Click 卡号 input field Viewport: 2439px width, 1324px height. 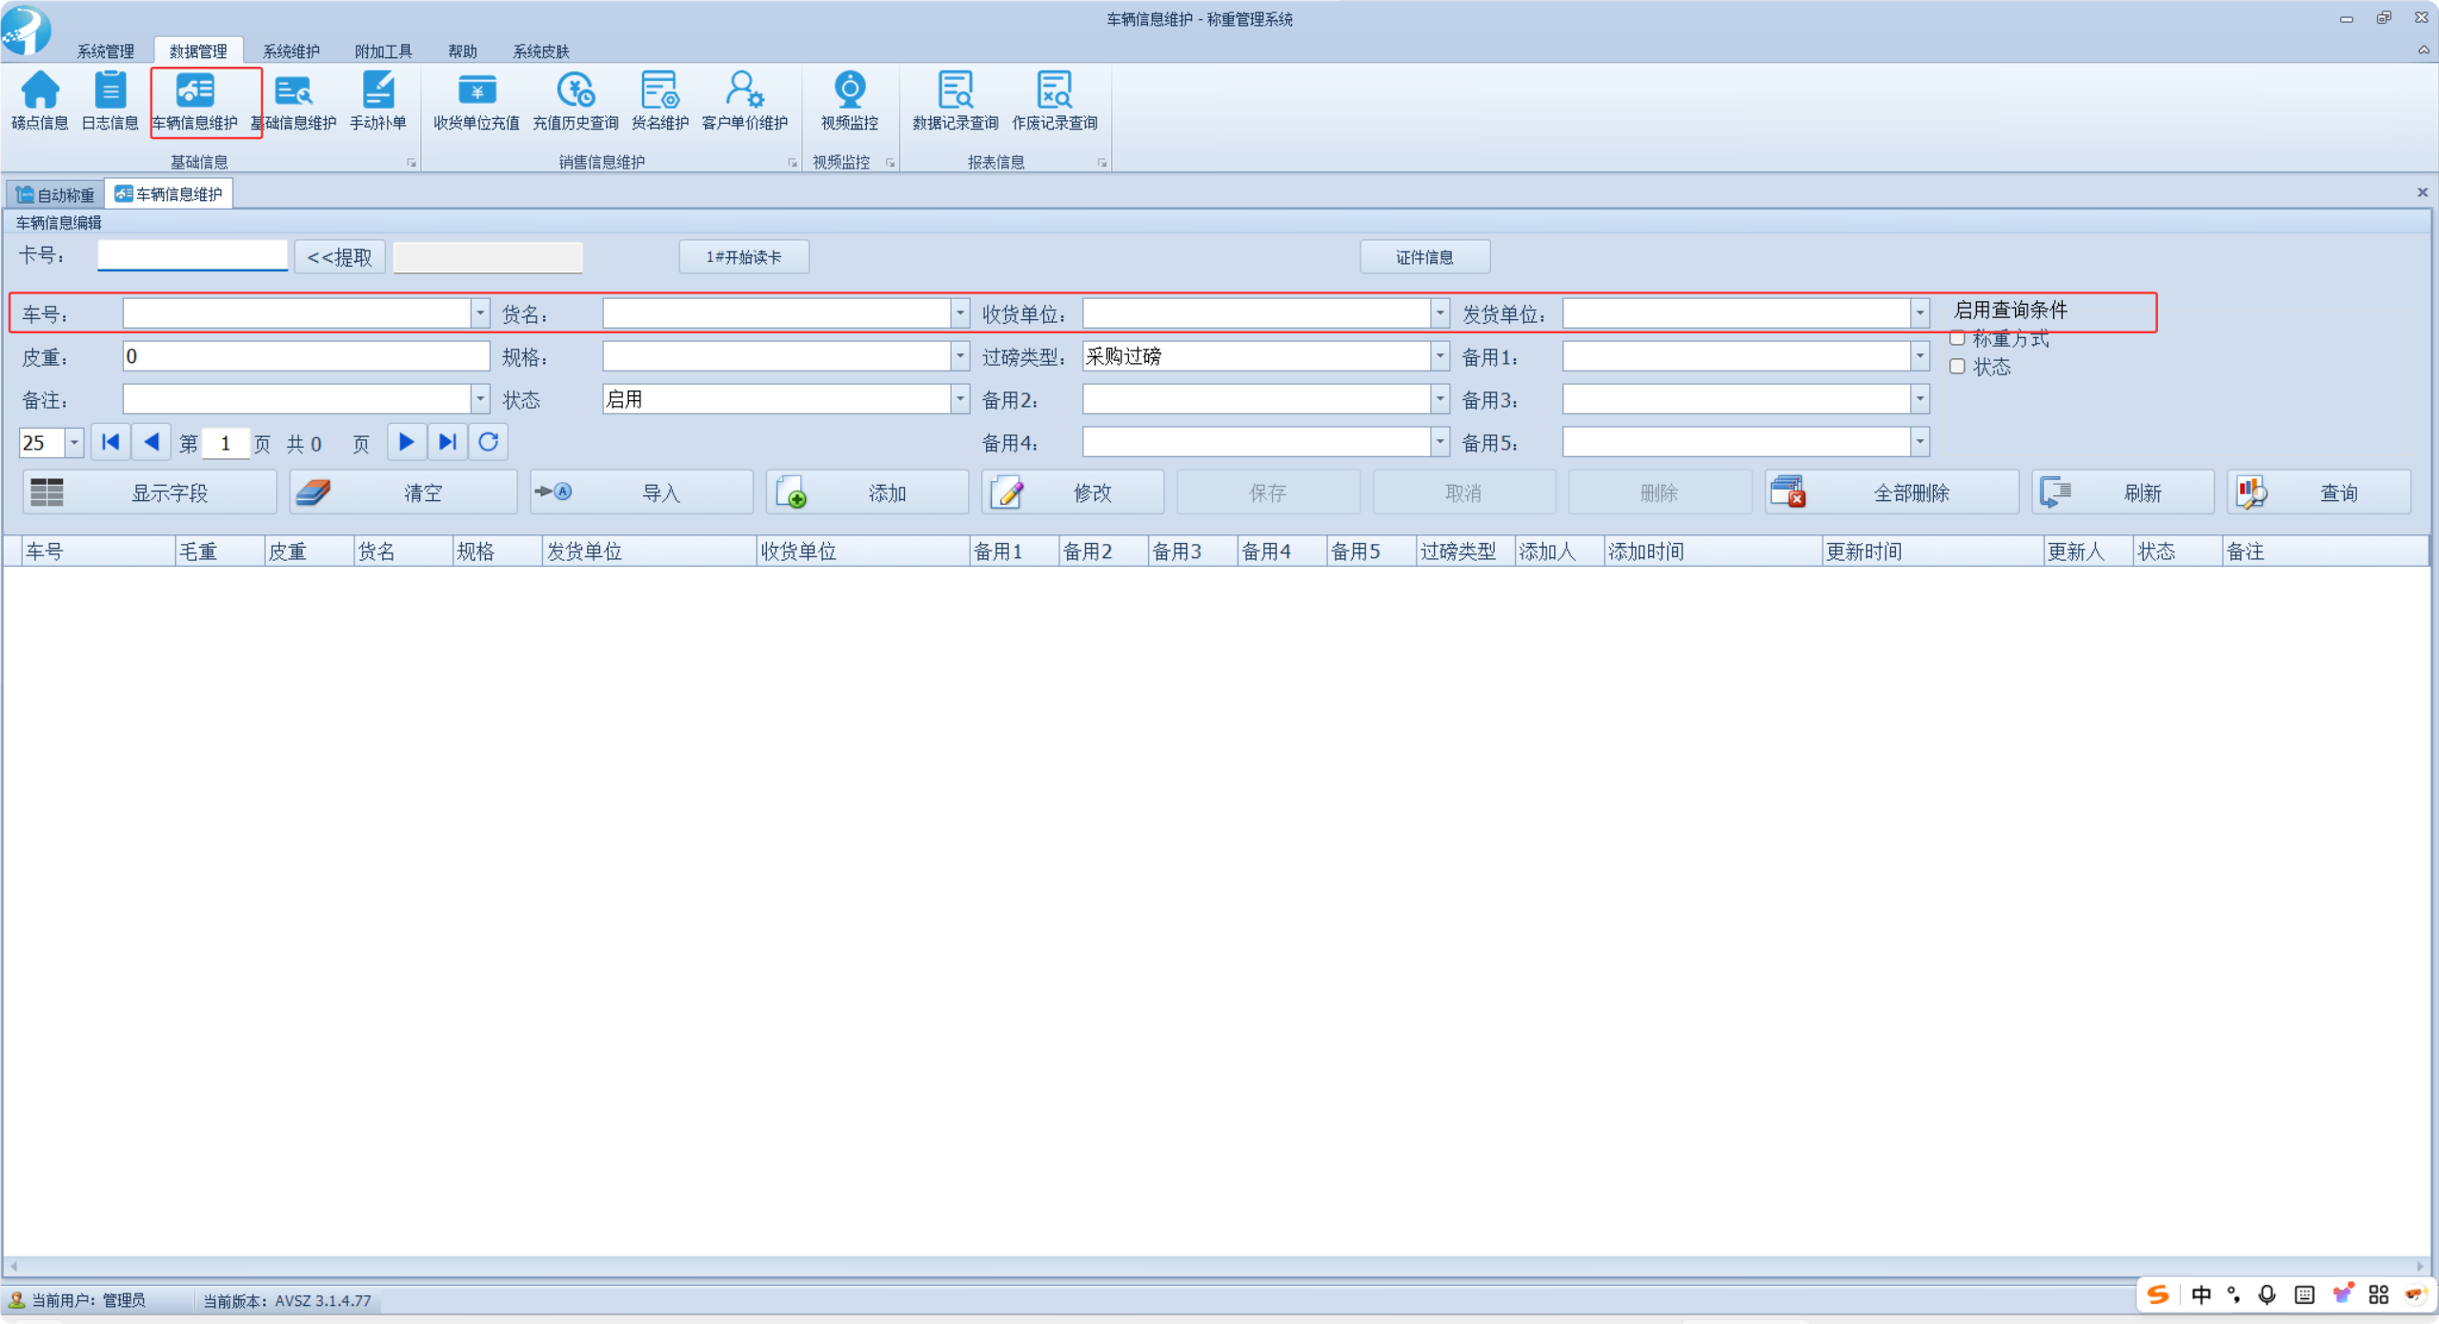[192, 255]
